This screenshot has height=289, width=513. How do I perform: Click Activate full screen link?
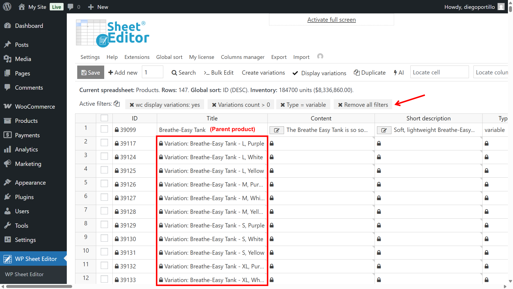(x=331, y=20)
